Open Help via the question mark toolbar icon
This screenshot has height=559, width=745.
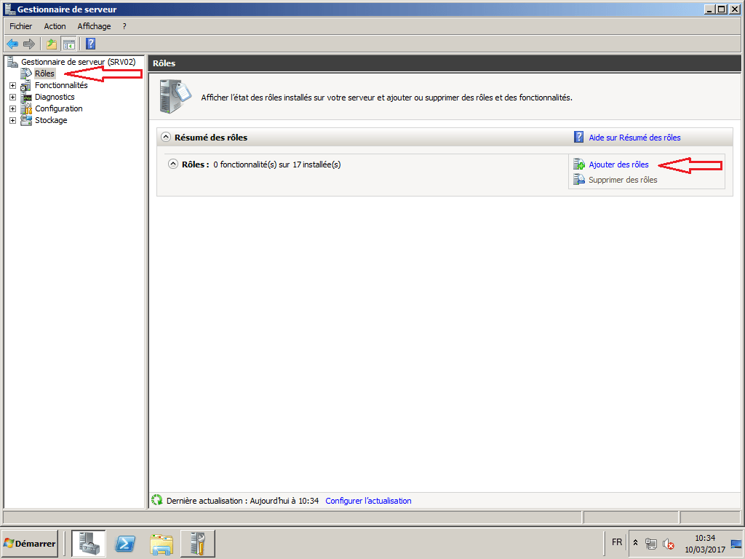[x=89, y=44]
